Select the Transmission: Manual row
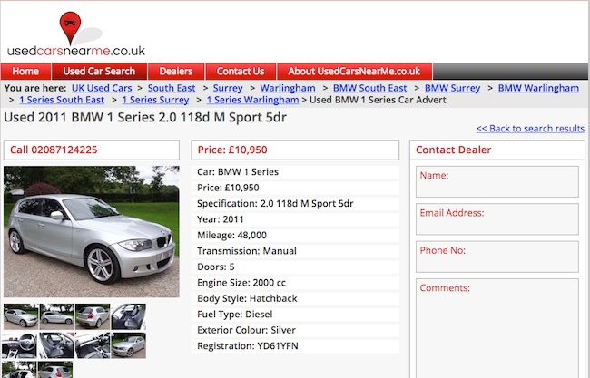The height and width of the screenshot is (378, 590). pos(295,251)
